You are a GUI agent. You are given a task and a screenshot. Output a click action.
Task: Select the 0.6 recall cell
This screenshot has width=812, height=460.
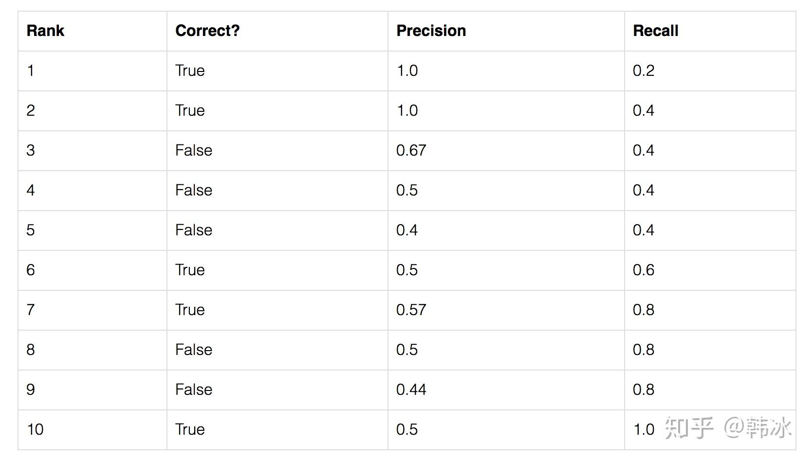pos(643,270)
